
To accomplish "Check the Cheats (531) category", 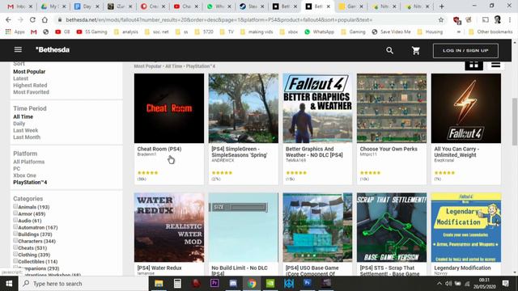I will 15,247.
